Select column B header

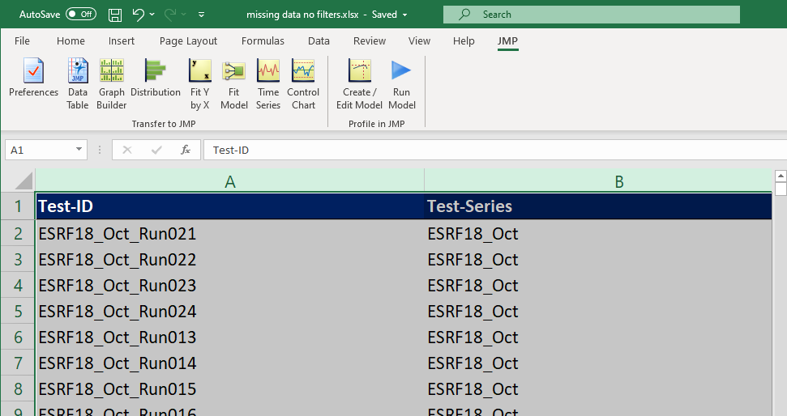point(618,182)
